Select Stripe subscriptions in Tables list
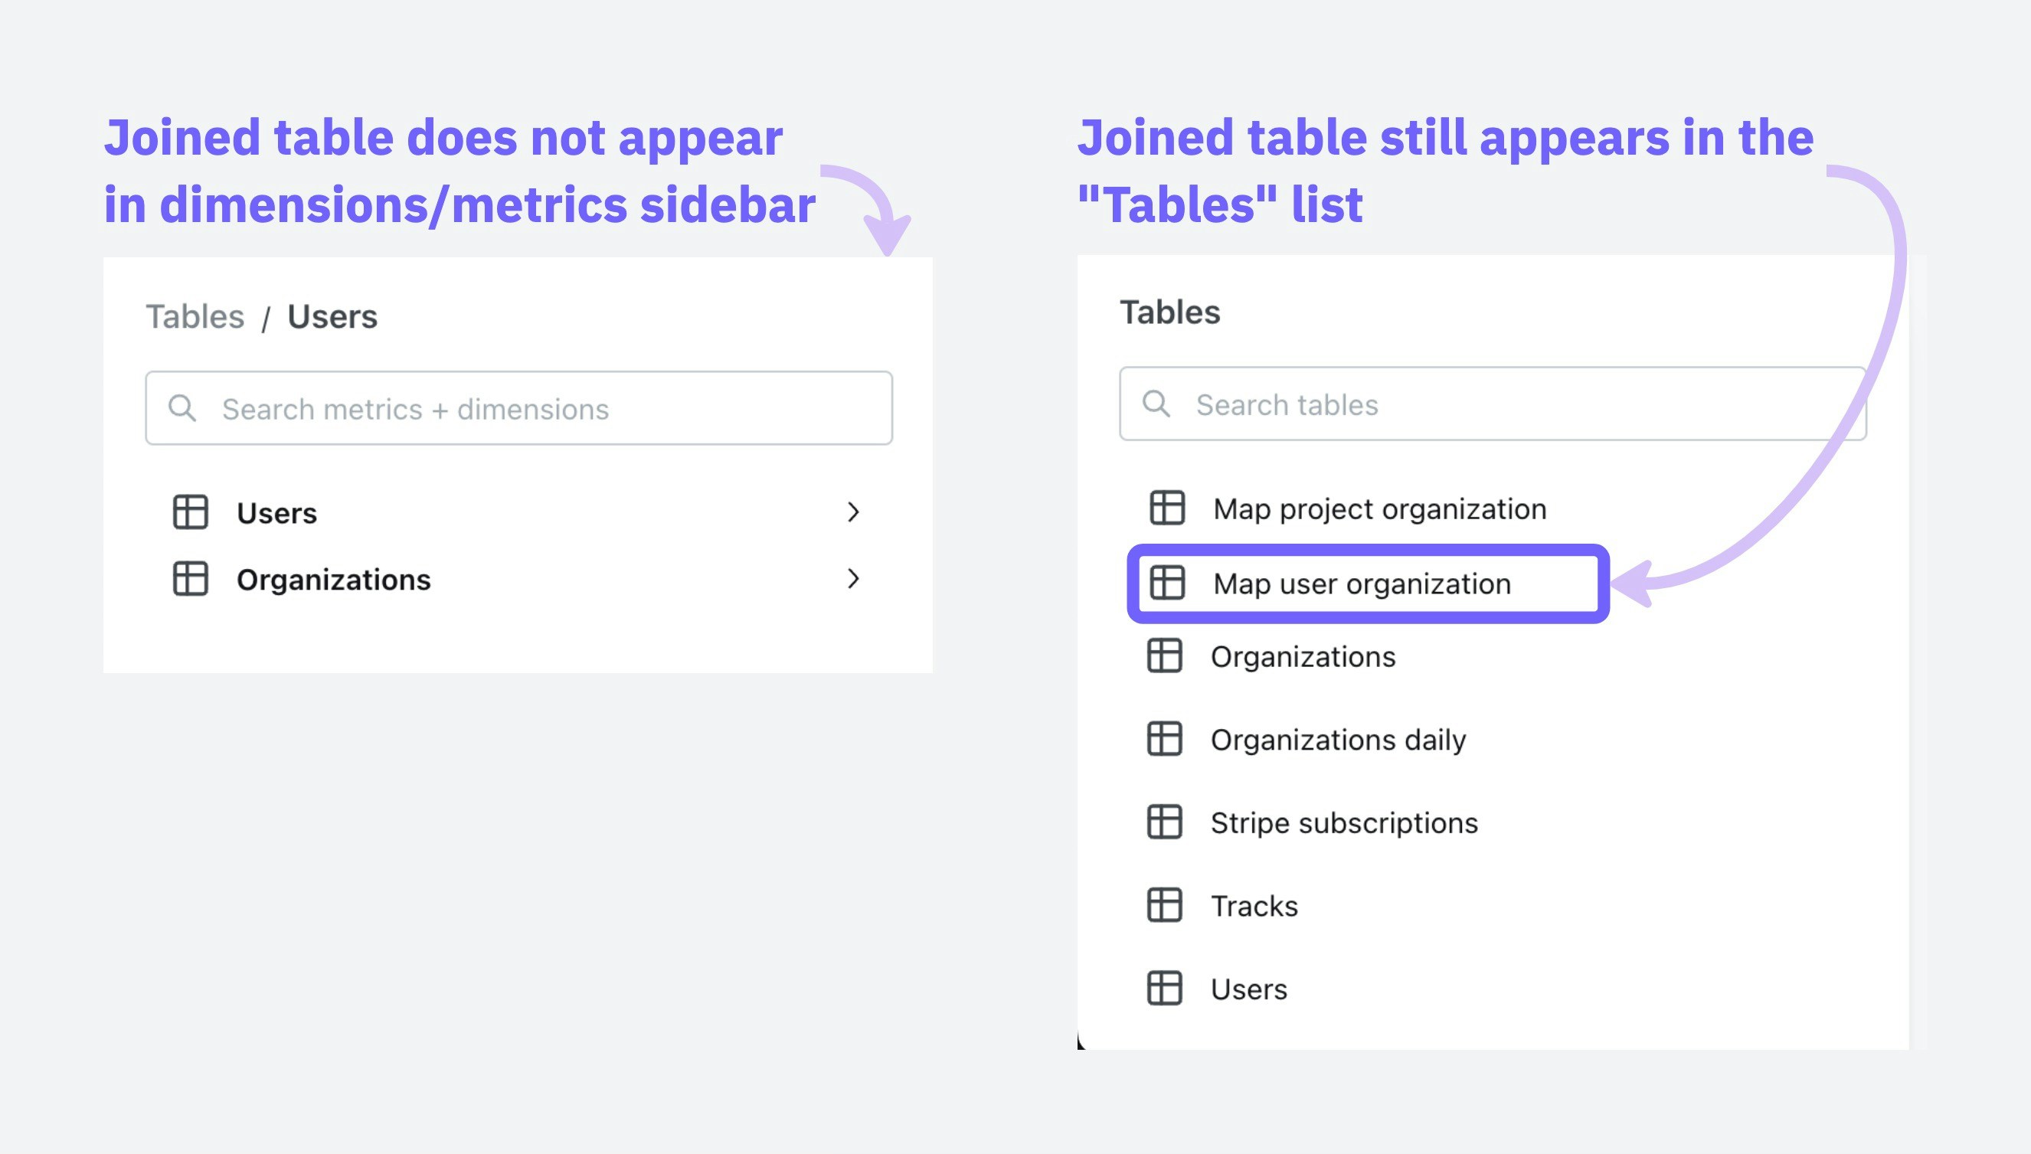Image resolution: width=2031 pixels, height=1154 pixels. 1344,822
